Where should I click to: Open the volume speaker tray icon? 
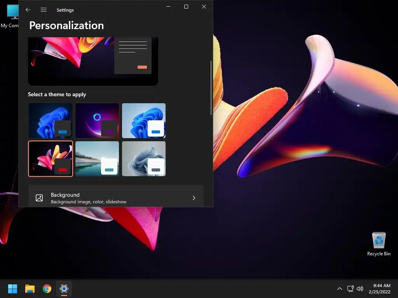point(360,289)
